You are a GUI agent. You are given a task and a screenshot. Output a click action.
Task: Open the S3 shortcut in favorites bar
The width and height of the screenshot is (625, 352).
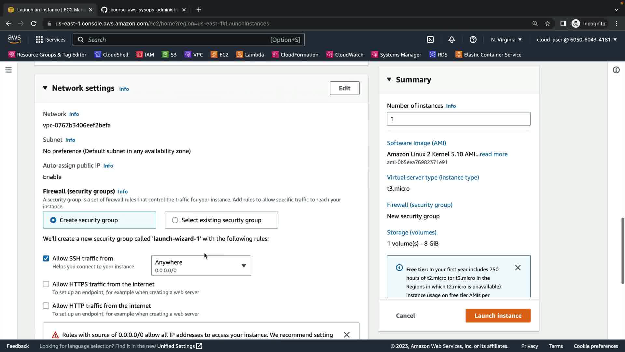(169, 54)
